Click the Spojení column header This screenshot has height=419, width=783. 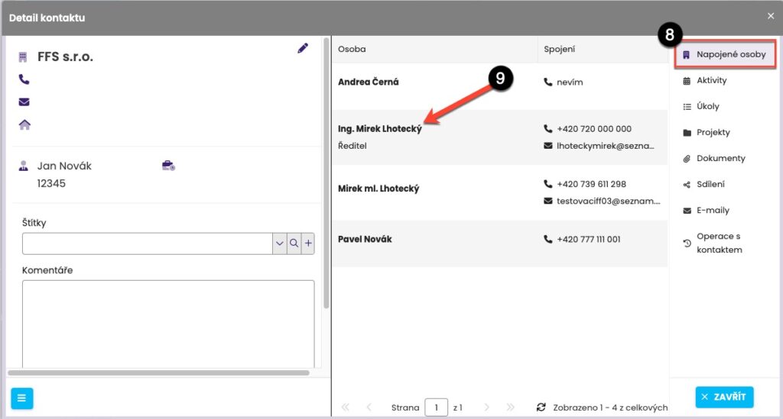[x=603, y=49]
